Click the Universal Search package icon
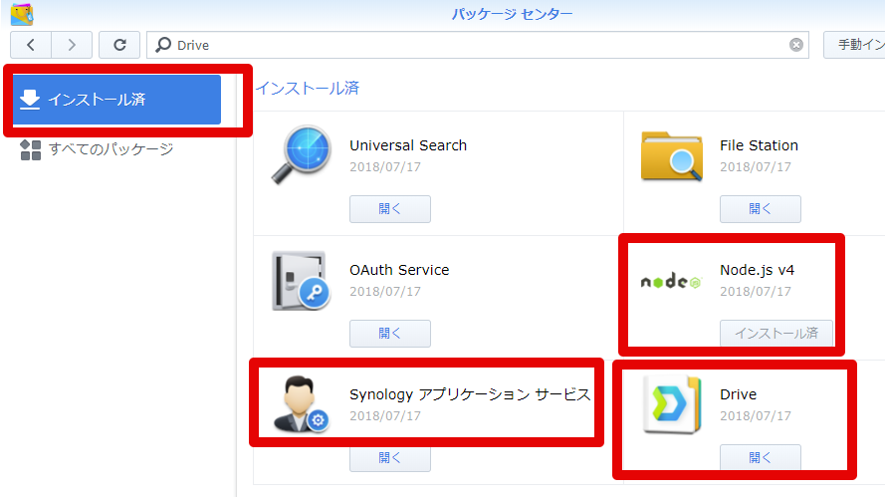This screenshot has height=497, width=885. point(302,154)
